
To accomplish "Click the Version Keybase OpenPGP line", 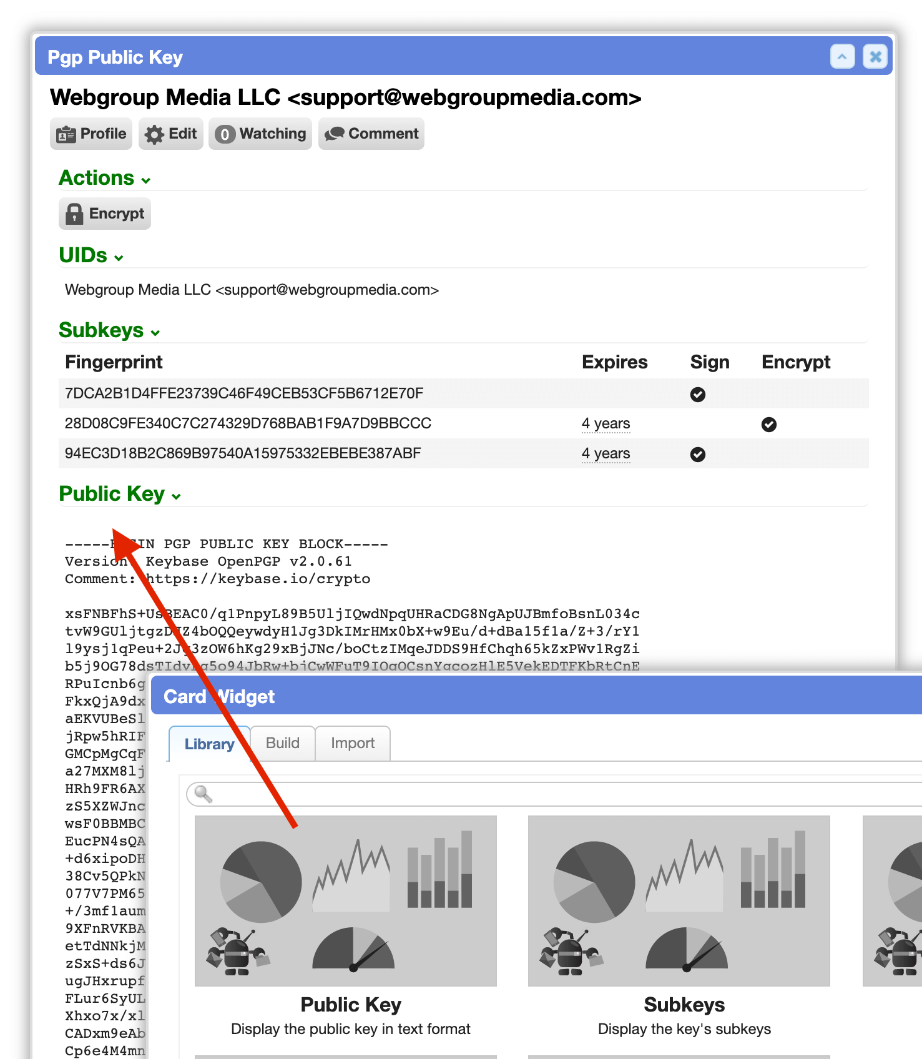I will (x=208, y=561).
